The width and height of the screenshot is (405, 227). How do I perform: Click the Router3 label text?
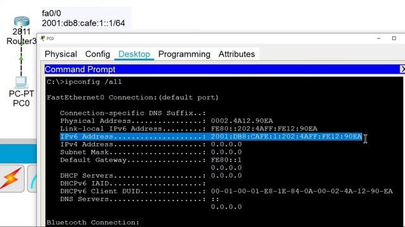[22, 41]
